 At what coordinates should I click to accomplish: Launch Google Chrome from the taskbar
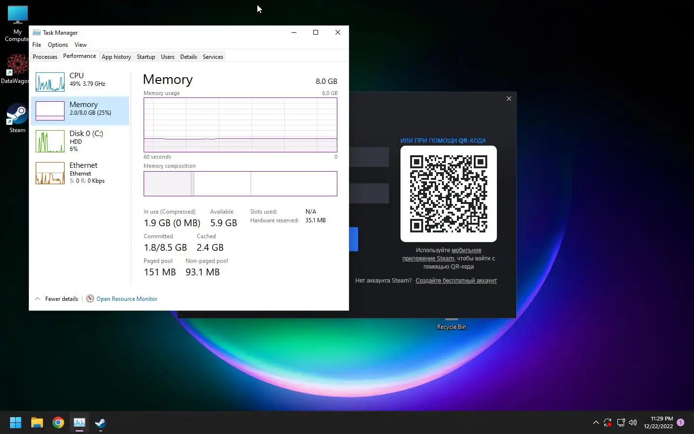58,423
